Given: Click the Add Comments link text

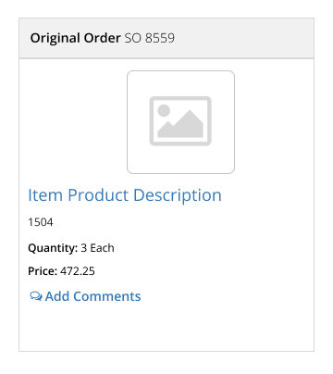Looking at the screenshot, I should tap(92, 296).
